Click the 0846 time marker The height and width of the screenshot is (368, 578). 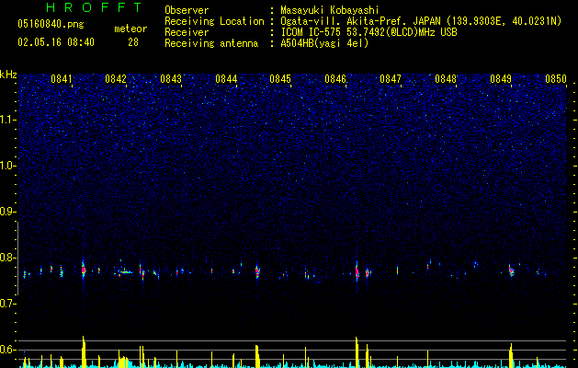(x=335, y=79)
